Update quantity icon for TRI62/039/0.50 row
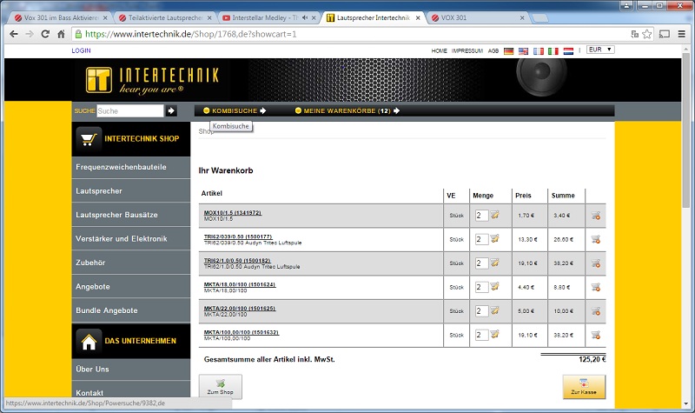 pos(494,239)
